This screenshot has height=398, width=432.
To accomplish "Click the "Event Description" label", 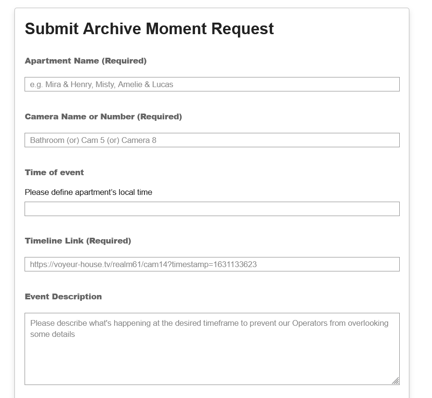I will [63, 296].
